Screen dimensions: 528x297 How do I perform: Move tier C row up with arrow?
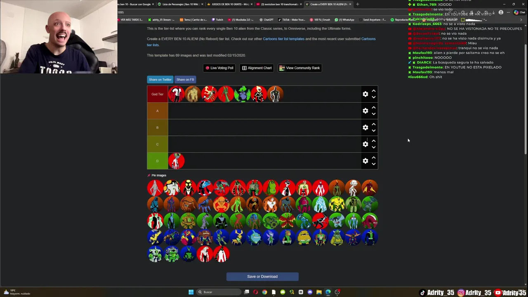374,141
